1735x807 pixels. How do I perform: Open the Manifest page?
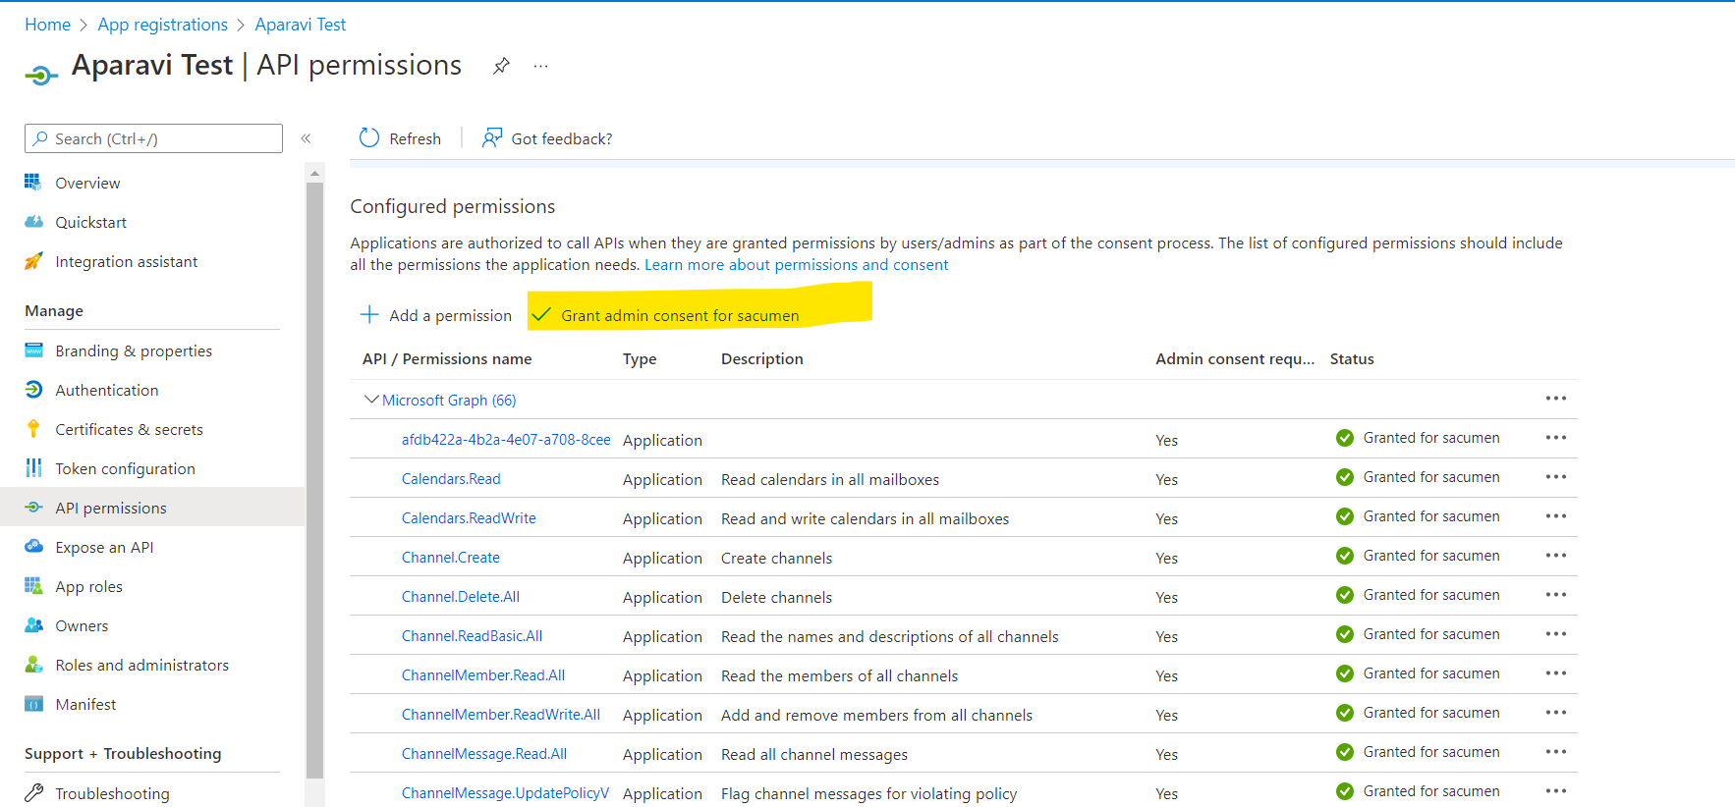[85, 704]
